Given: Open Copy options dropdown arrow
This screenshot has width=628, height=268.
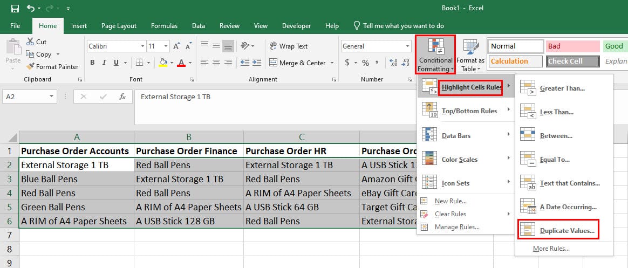Looking at the screenshot, I should (58, 54).
